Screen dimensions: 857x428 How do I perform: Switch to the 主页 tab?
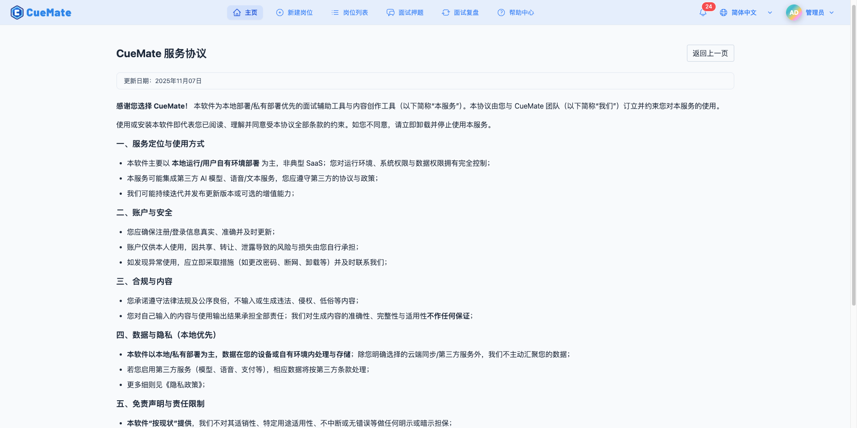click(245, 13)
